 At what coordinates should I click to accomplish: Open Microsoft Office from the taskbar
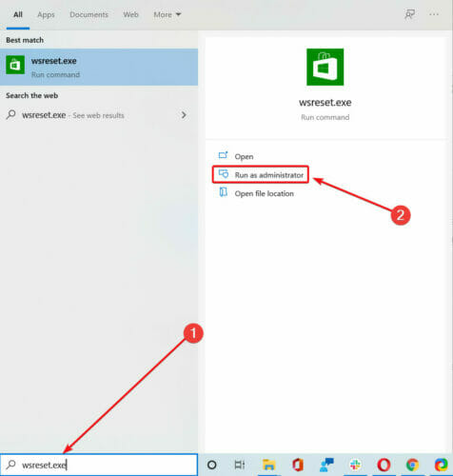point(297,465)
